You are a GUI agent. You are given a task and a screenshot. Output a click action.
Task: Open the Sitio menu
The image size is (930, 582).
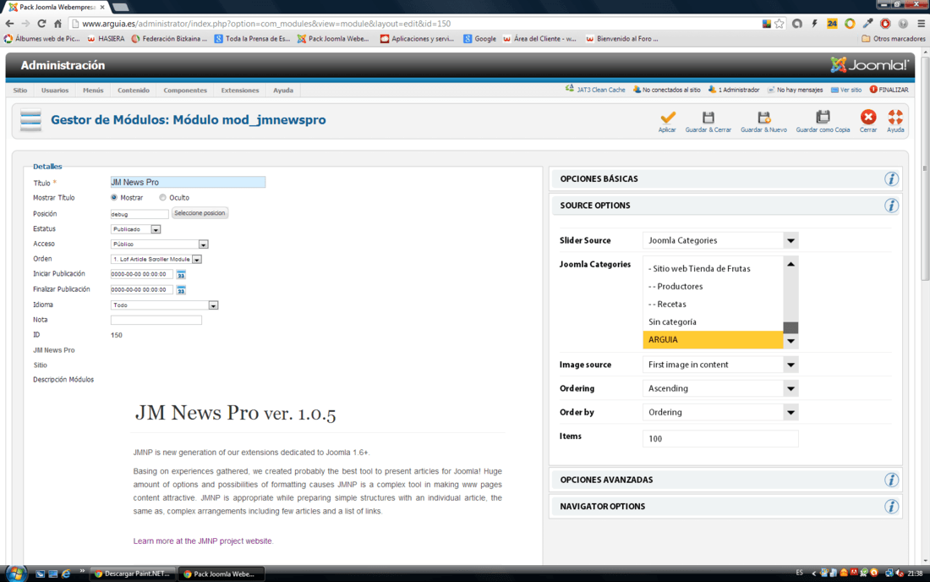[x=20, y=91]
